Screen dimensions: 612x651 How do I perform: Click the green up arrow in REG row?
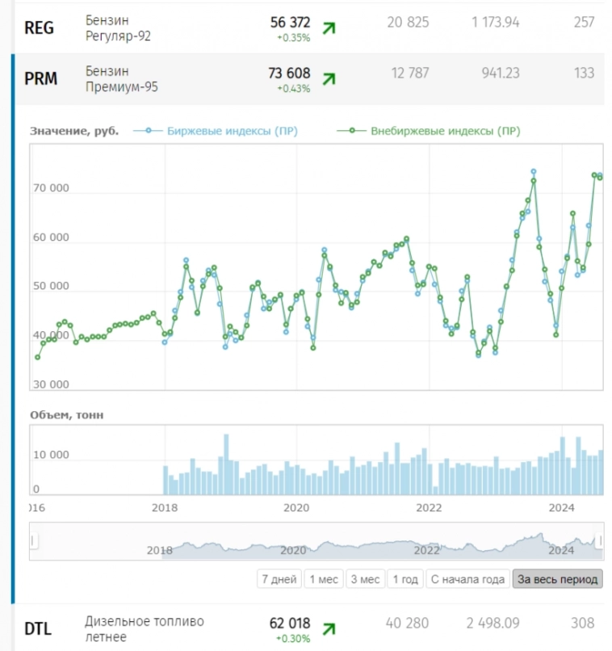[x=329, y=28]
